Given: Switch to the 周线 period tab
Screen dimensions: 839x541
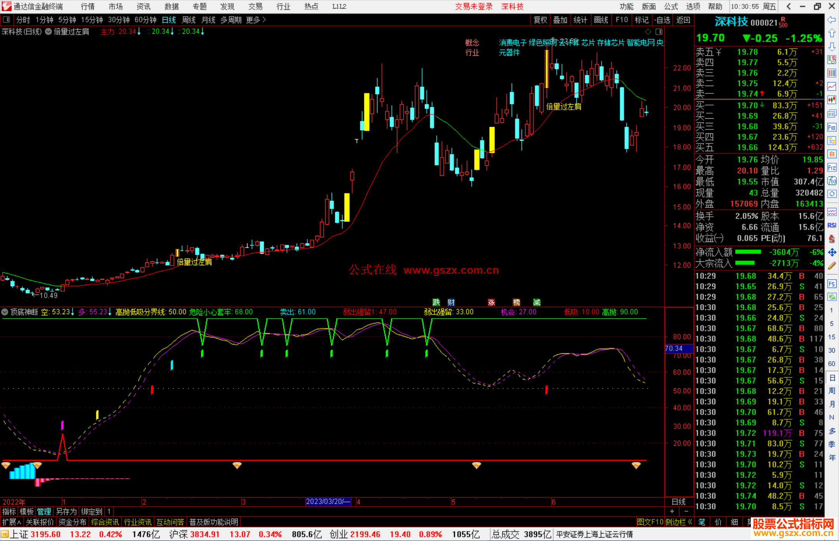Looking at the screenshot, I should coord(189,20).
